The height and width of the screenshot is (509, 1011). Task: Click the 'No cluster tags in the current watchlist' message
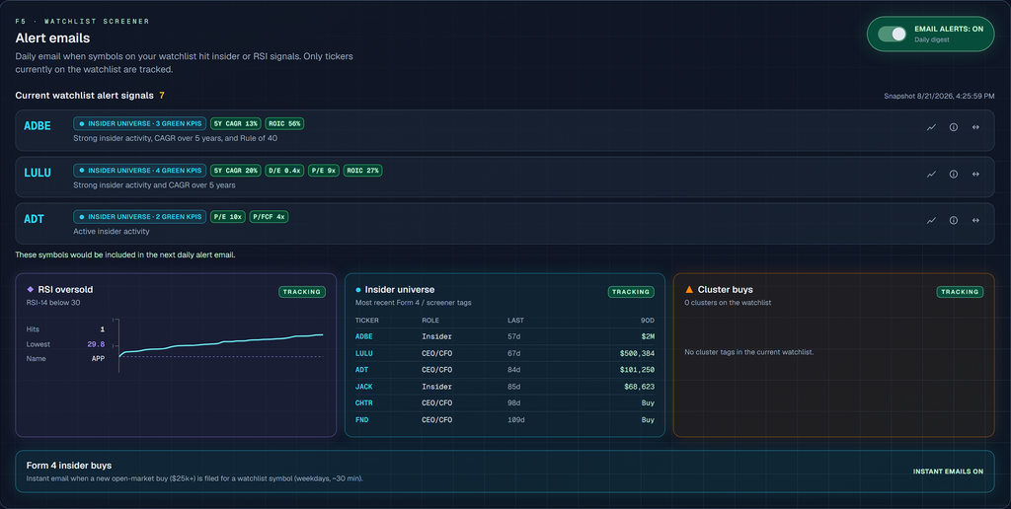pos(748,352)
